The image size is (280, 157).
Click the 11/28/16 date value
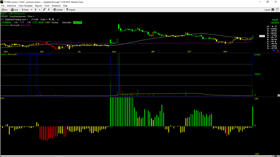click(7, 23)
